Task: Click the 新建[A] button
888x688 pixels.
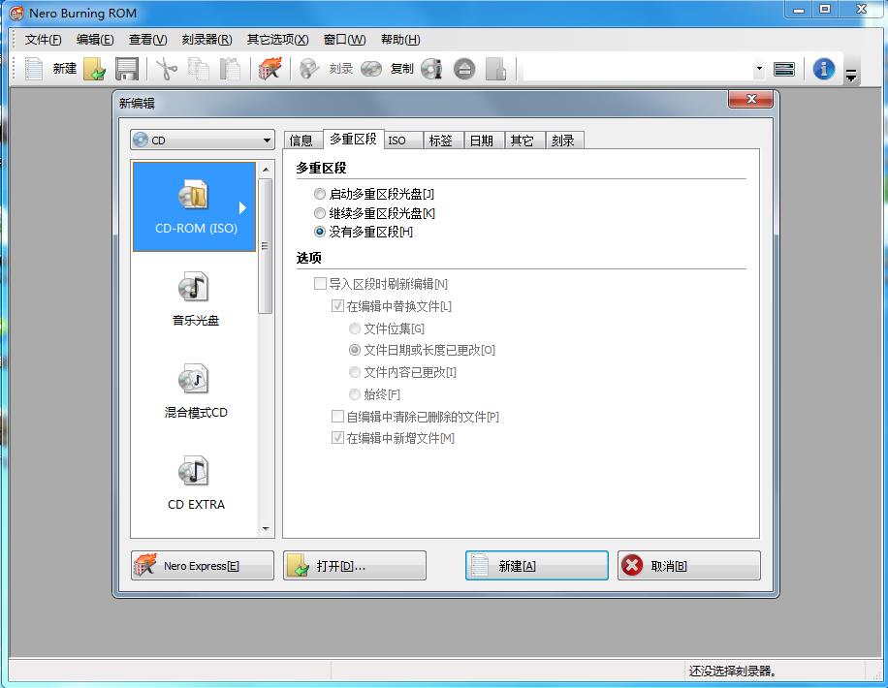Action: (x=537, y=566)
